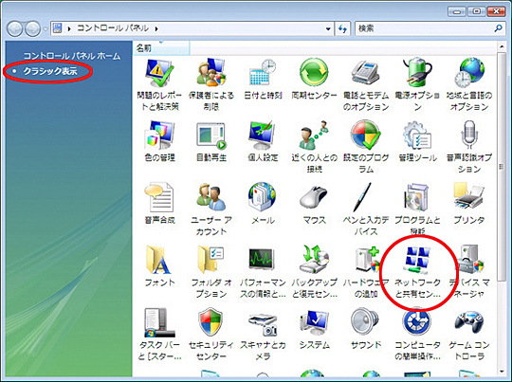
Task: Select クラシック表示 classic view link
Action: (x=50, y=71)
